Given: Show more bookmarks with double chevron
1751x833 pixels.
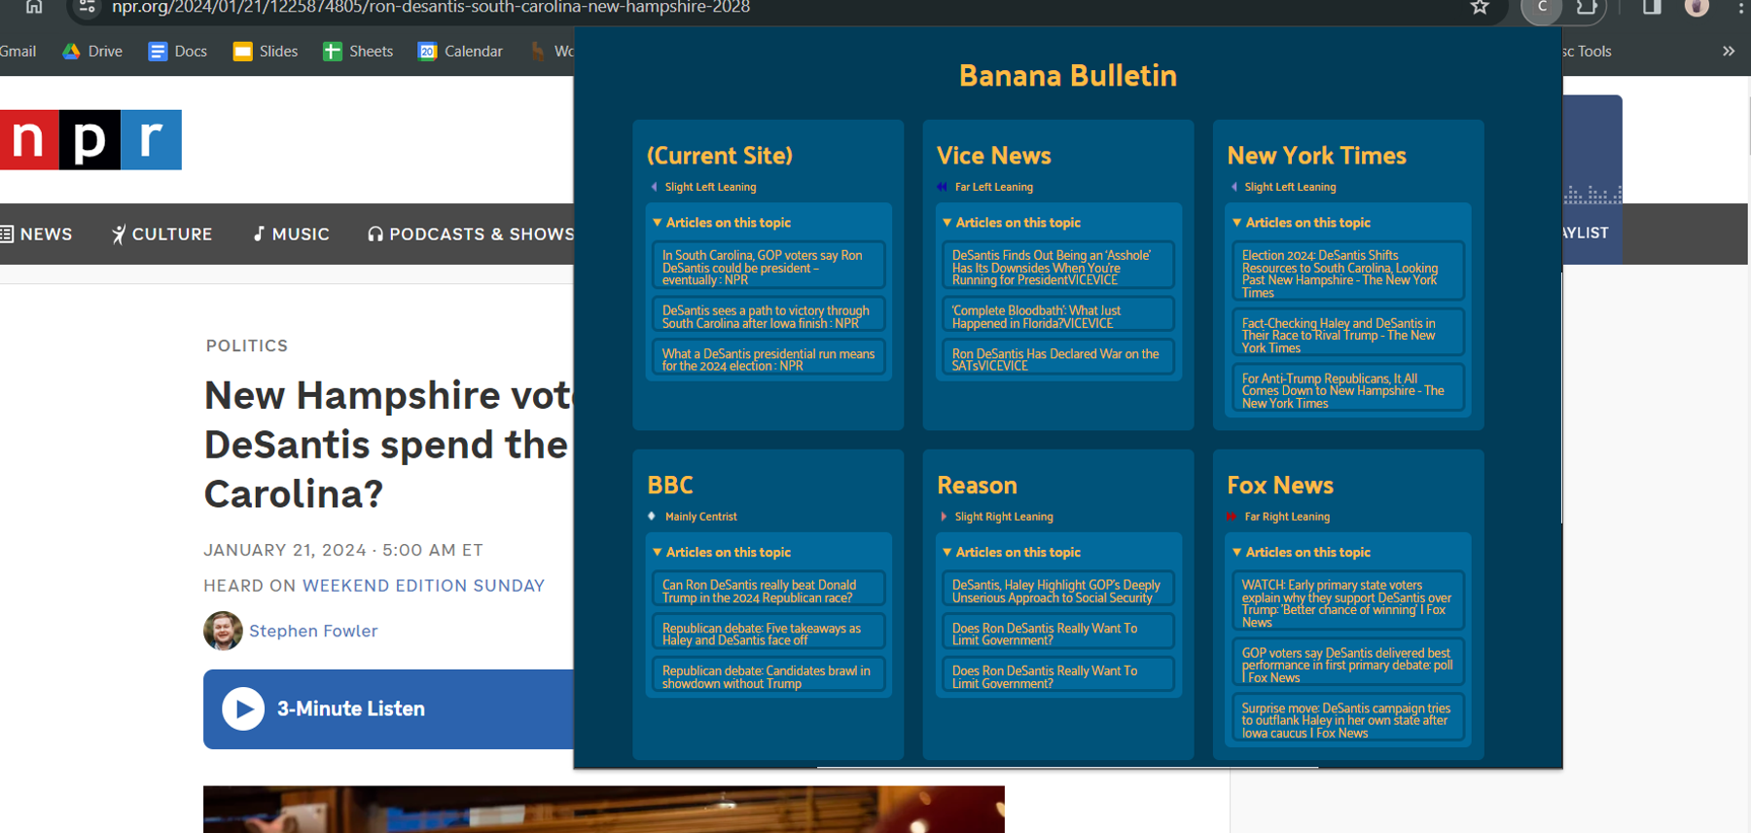Looking at the screenshot, I should pyautogui.click(x=1728, y=51).
